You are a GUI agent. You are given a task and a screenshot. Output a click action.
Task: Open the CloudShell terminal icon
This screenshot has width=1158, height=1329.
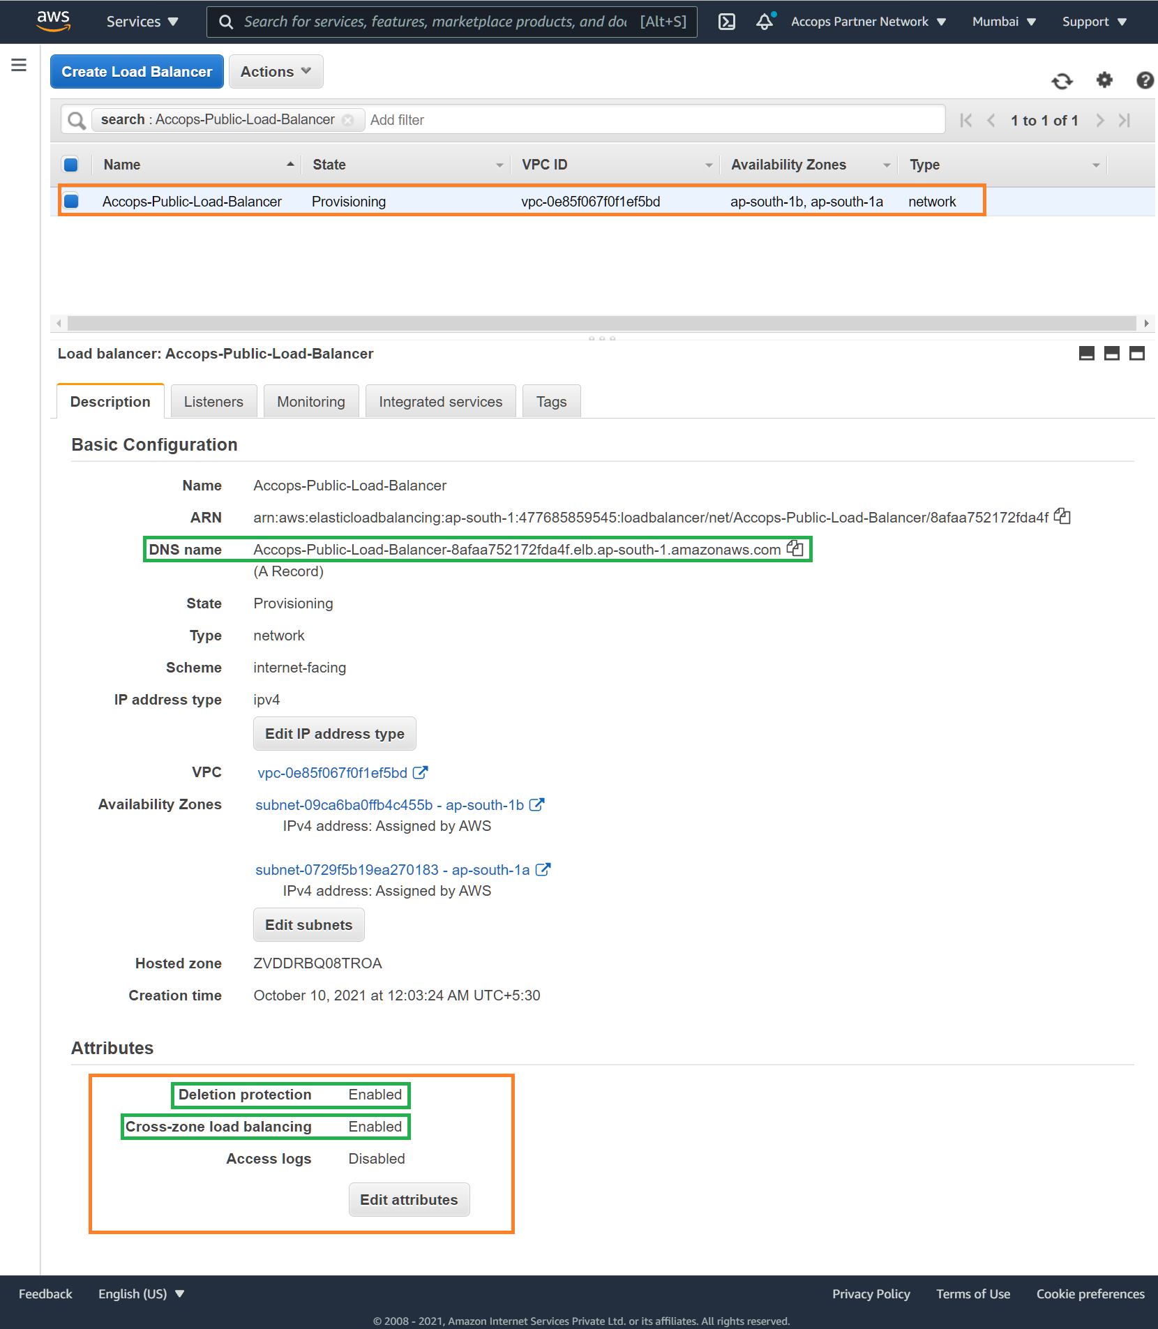tap(727, 22)
